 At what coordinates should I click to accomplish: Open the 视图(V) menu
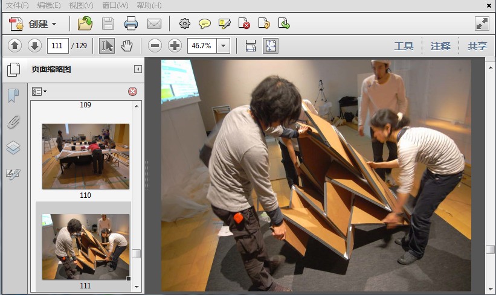coord(82,5)
